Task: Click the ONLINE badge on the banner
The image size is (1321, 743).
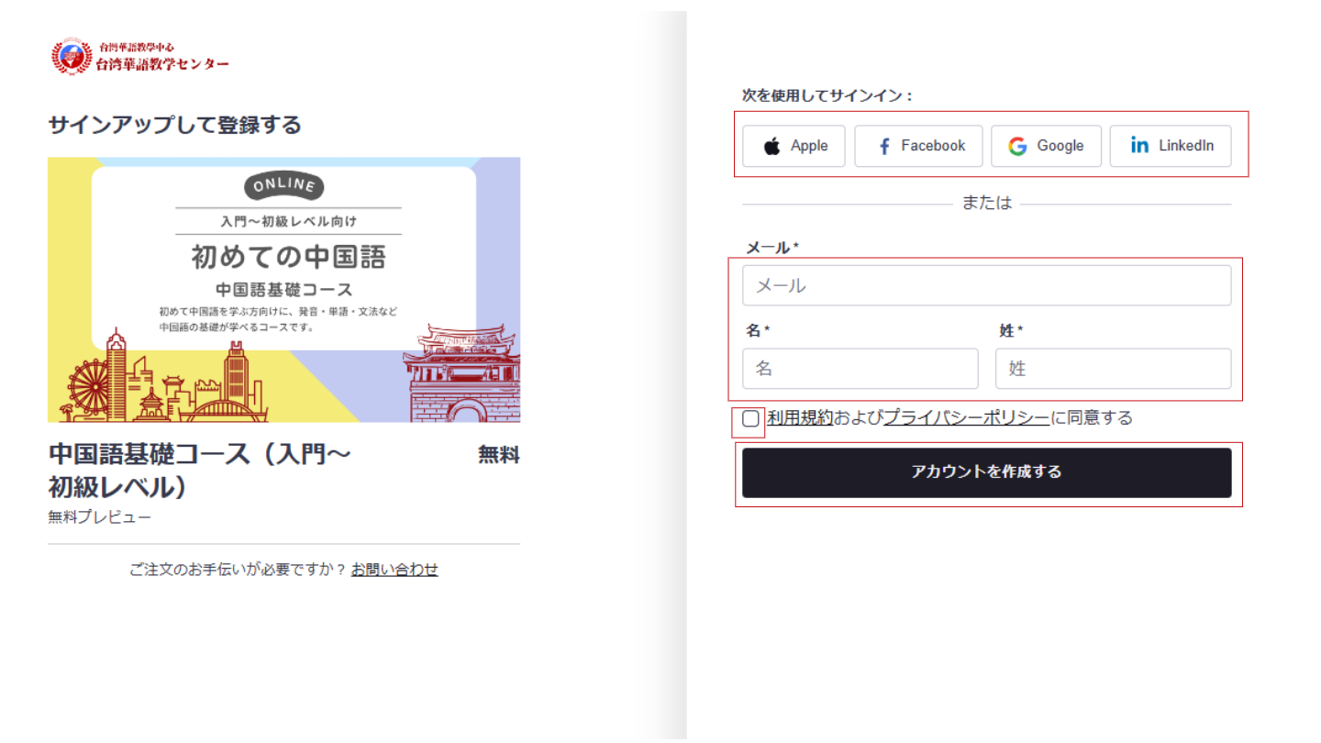Action: 283,186
